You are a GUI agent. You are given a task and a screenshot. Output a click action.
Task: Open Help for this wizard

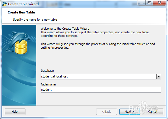click(x=15, y=112)
